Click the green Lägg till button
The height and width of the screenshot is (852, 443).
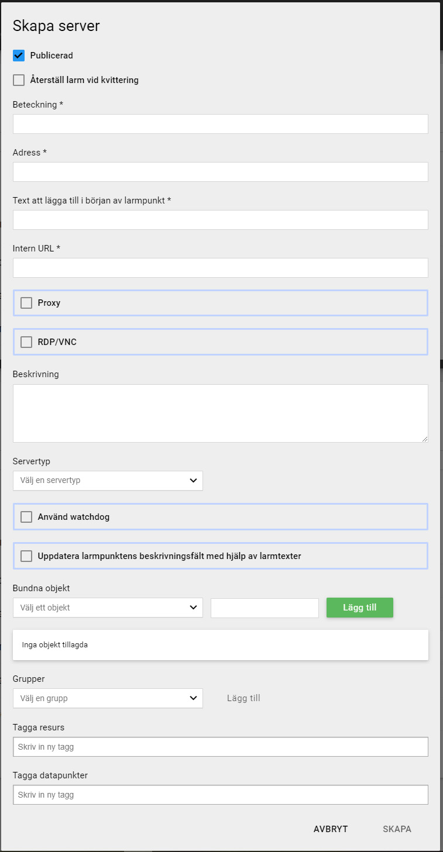click(360, 608)
